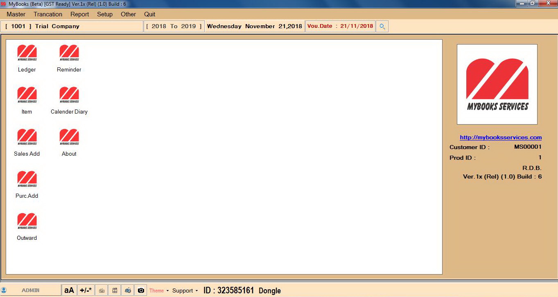
Task: Open the Ledger shortcut icon
Action: (x=27, y=53)
